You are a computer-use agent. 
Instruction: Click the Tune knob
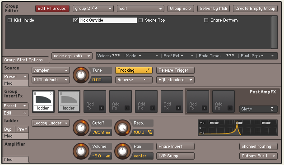coord(81,75)
